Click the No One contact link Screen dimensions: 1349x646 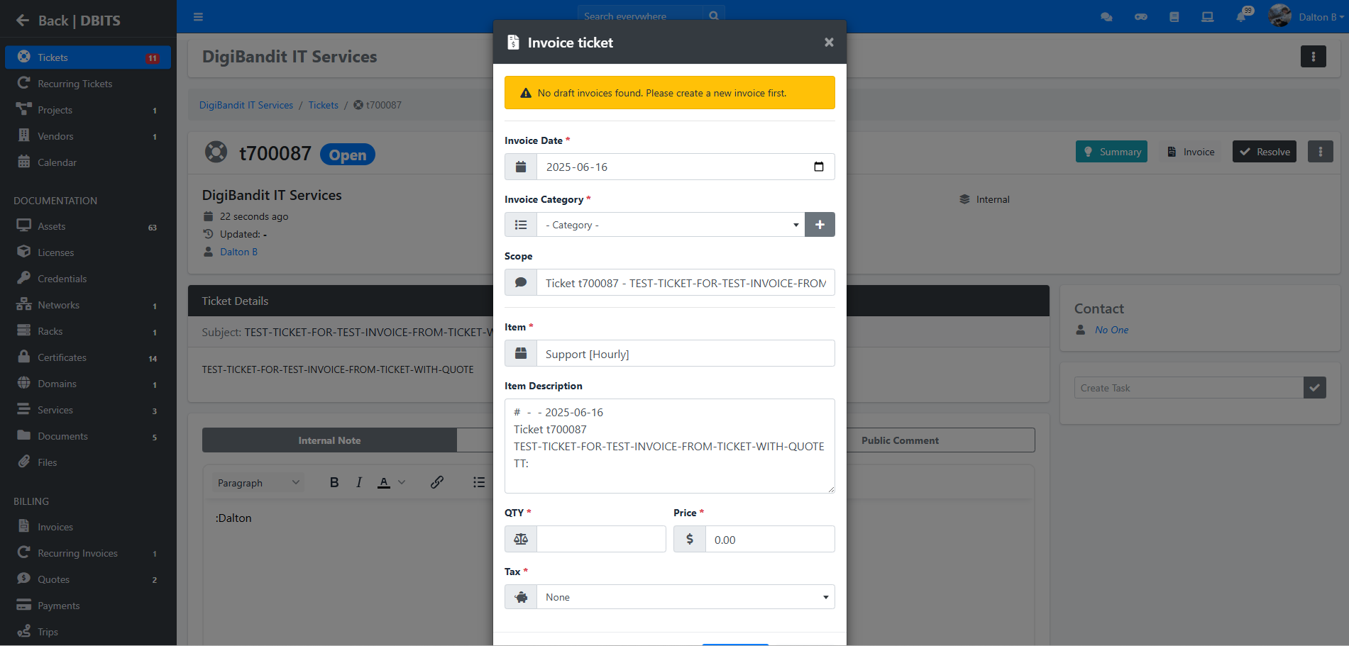(1111, 330)
